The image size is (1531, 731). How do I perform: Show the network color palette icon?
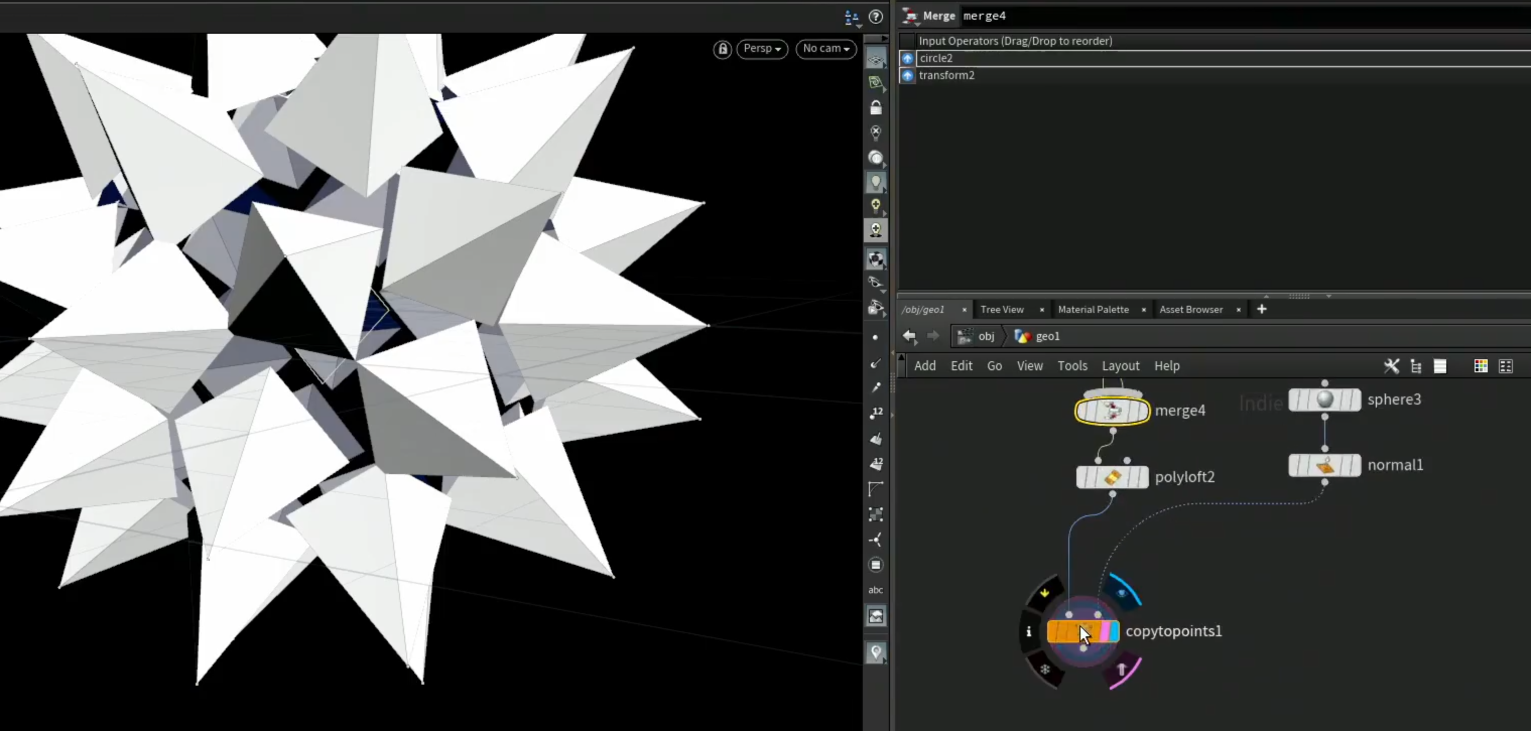click(x=1481, y=366)
